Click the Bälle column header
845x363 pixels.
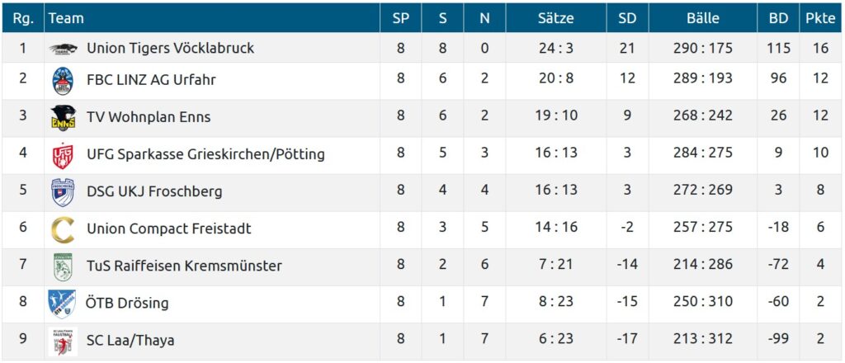(x=702, y=18)
